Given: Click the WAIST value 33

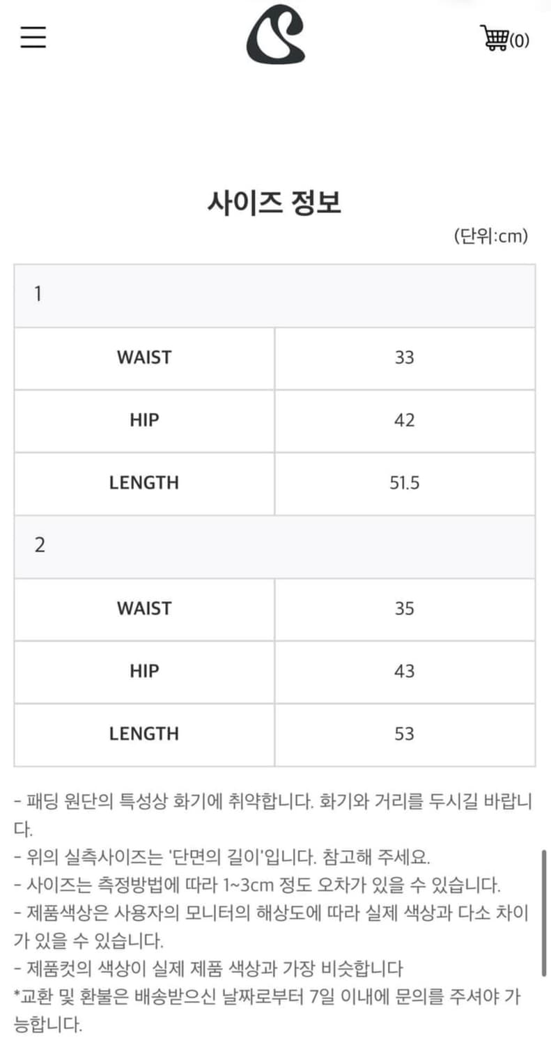Looking at the screenshot, I should click(x=404, y=358).
